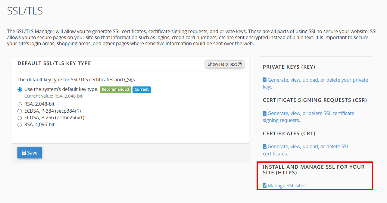Select the system's default key type option
The height and width of the screenshot is (203, 387).
point(20,89)
